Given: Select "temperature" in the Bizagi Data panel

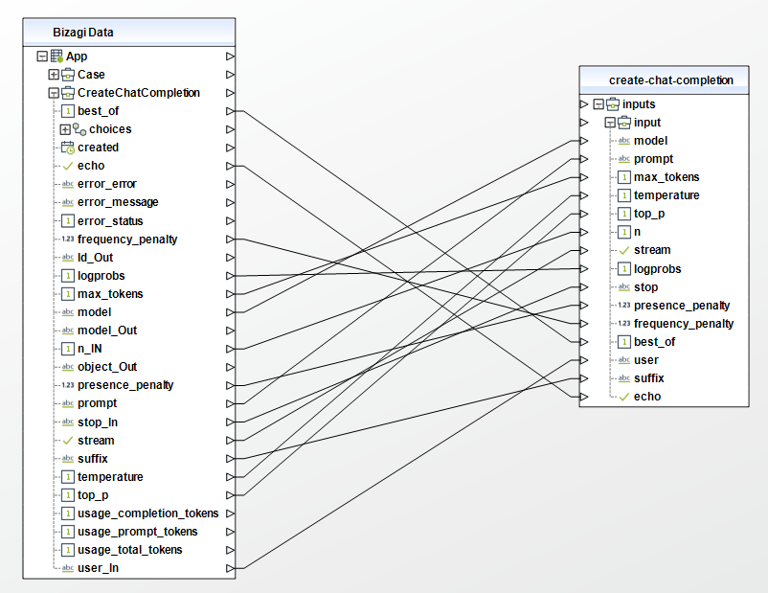Looking at the screenshot, I should click(110, 477).
